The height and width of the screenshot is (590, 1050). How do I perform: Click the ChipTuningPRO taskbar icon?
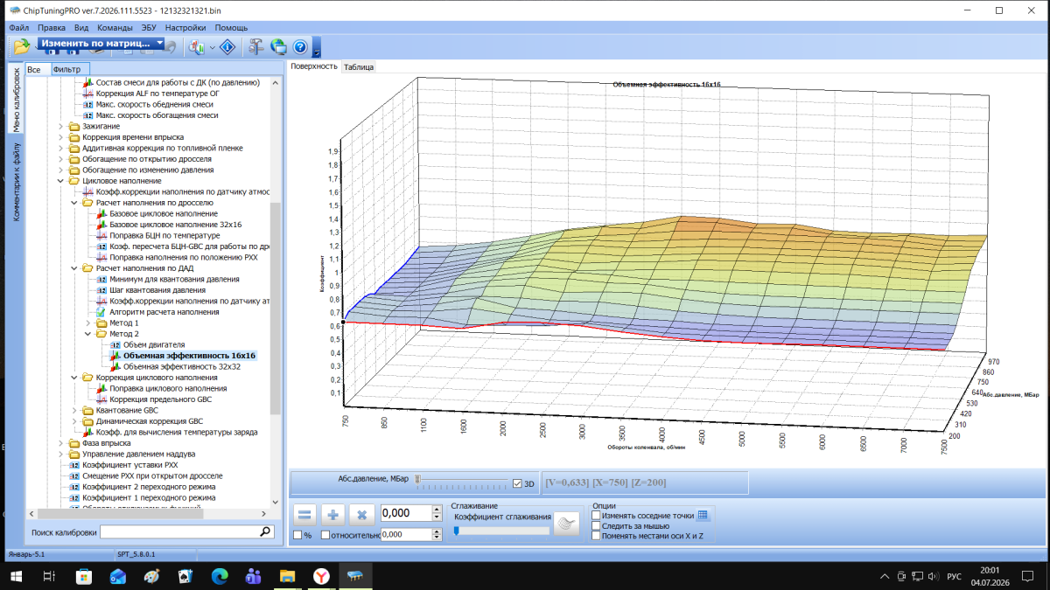[356, 576]
